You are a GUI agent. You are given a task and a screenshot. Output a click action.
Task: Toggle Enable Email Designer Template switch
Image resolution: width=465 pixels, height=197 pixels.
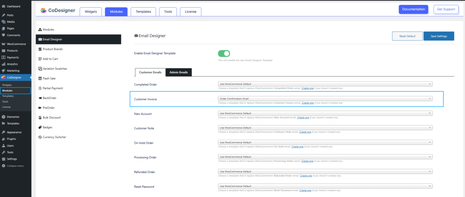pyautogui.click(x=224, y=53)
